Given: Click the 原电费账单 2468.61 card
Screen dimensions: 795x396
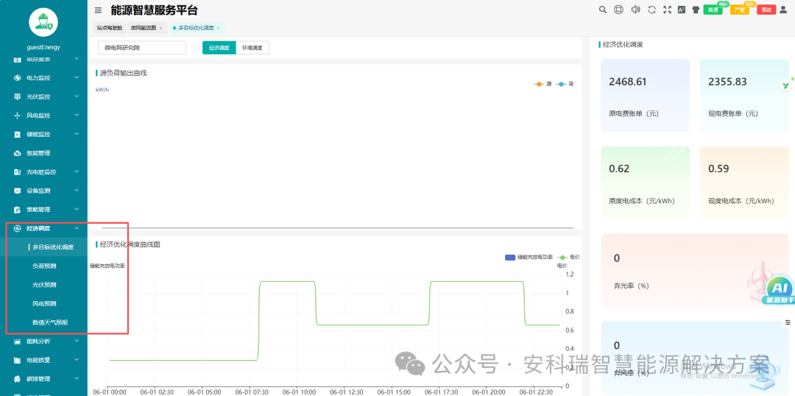Looking at the screenshot, I should coord(646,96).
